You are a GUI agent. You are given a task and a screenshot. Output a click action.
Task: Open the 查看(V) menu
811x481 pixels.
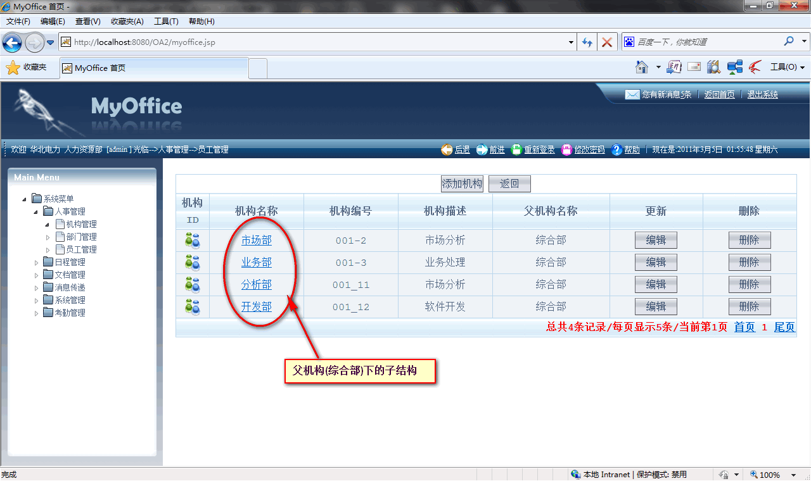coord(88,22)
